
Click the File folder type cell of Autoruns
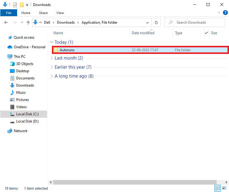point(183,50)
